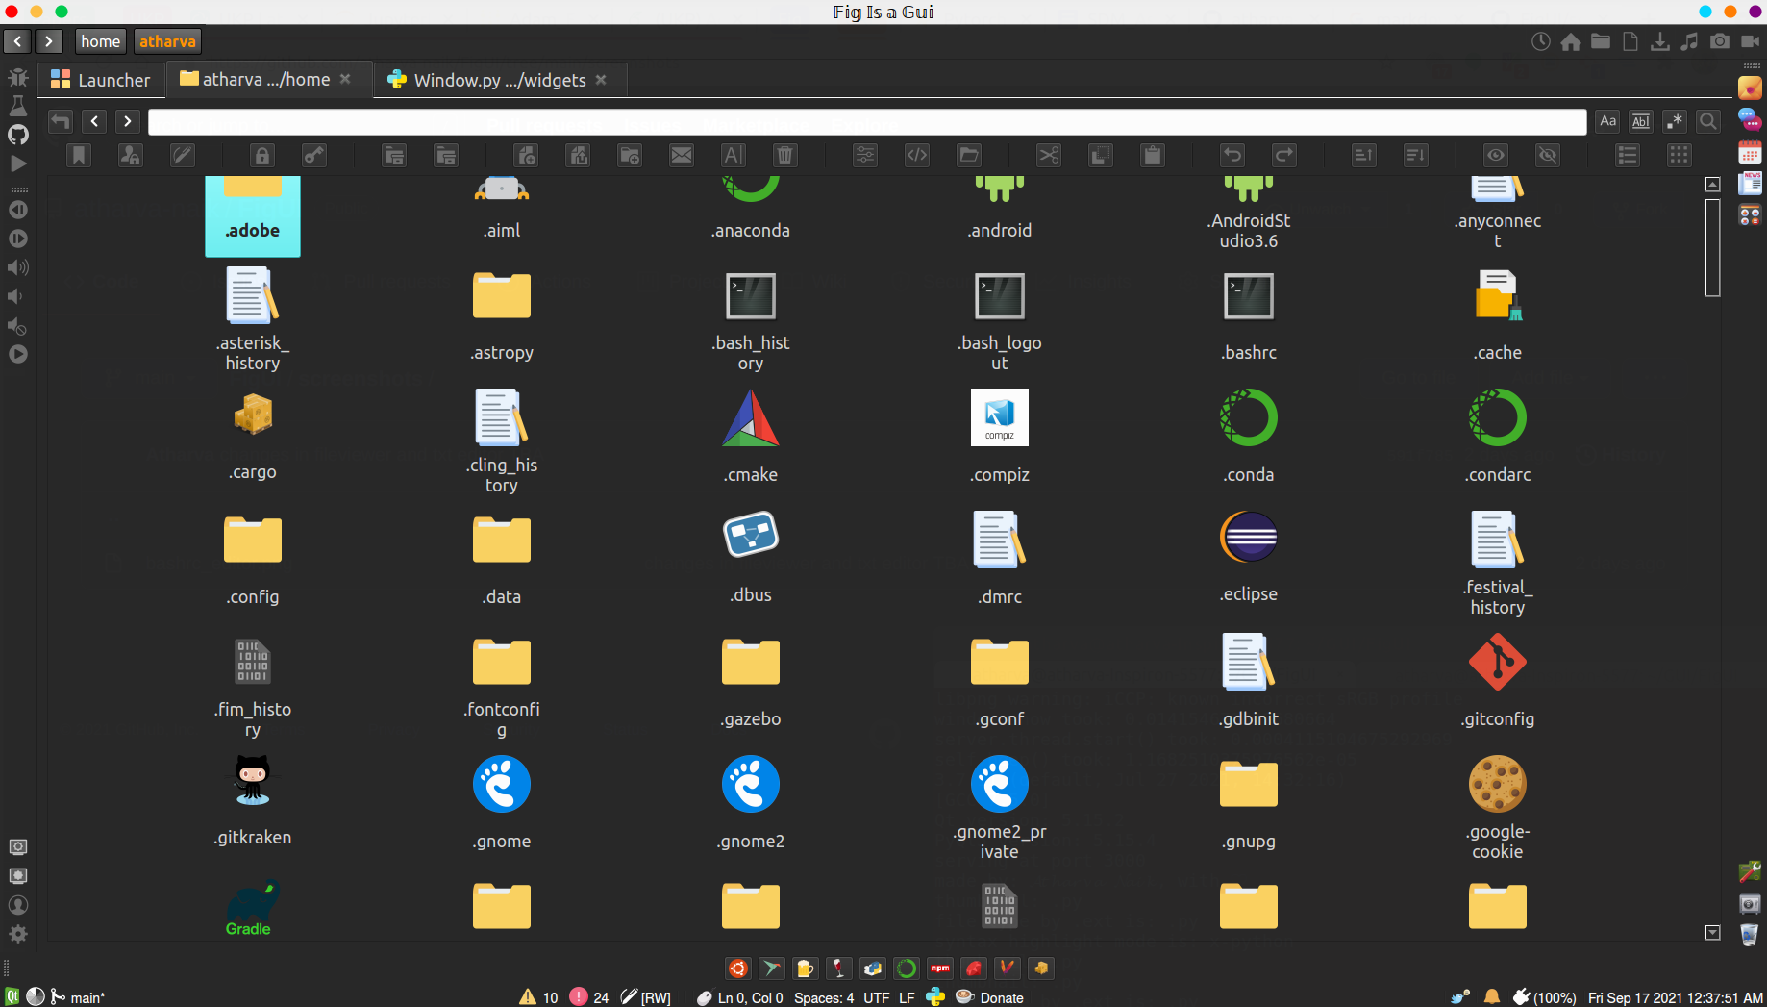Click the trash delete icon in the toolbar
This screenshot has height=1007, width=1767.
[785, 155]
